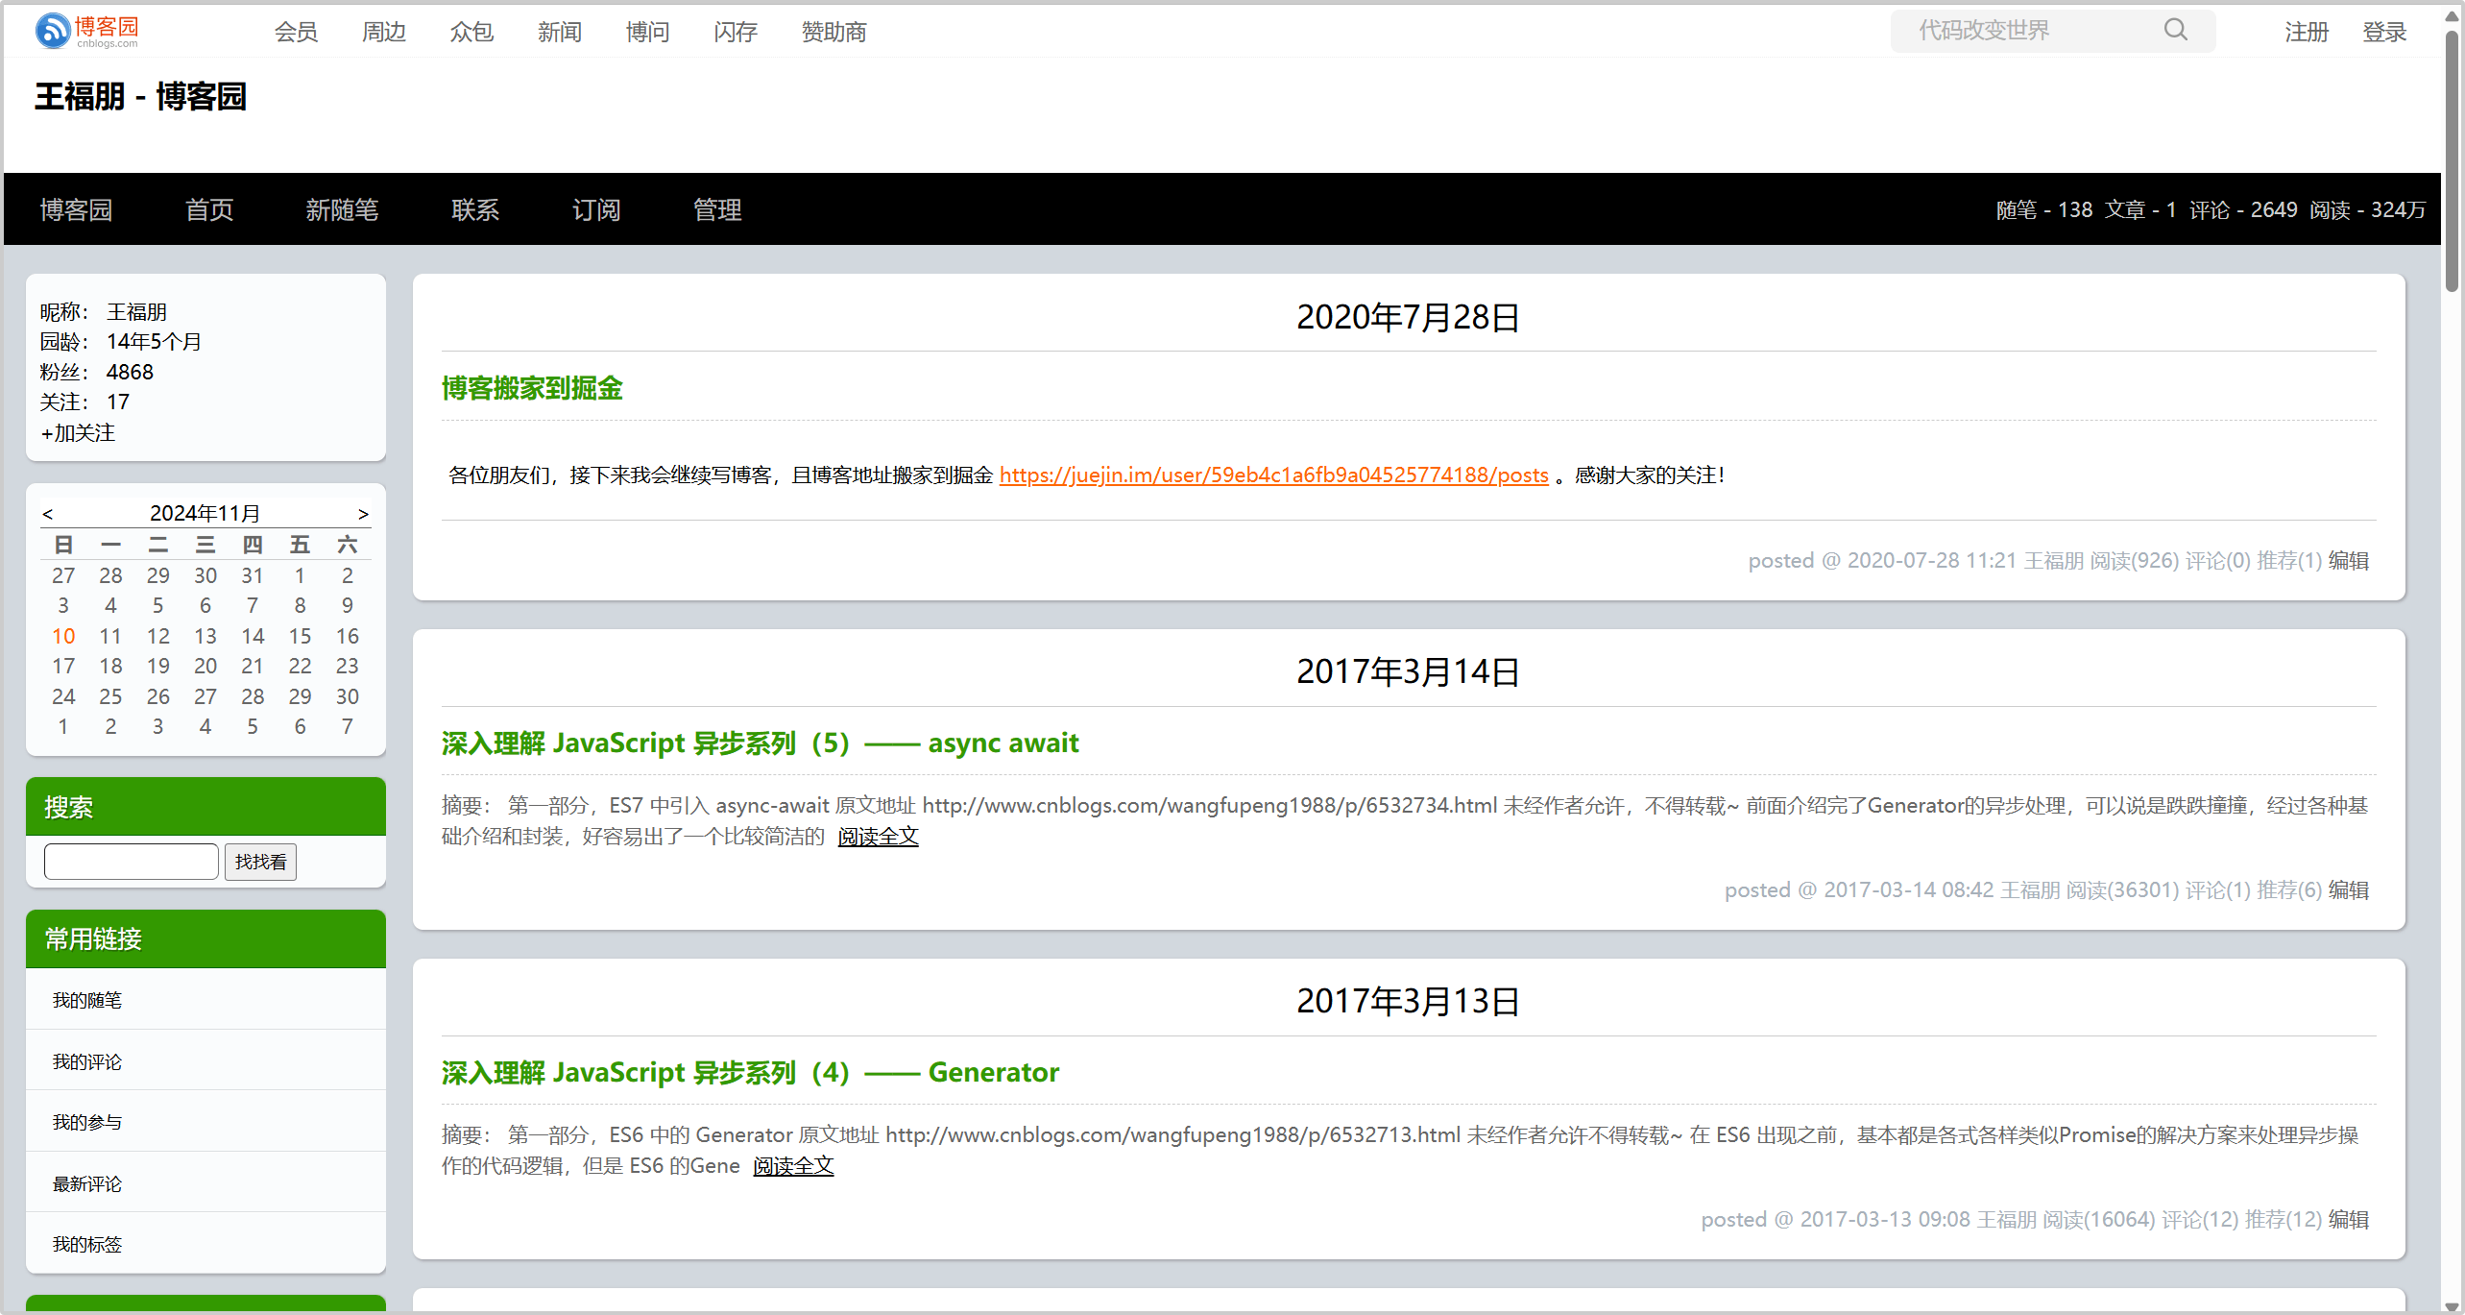Go to previous calendar month arrow
Screen dimensions: 2465x1315
47,514
